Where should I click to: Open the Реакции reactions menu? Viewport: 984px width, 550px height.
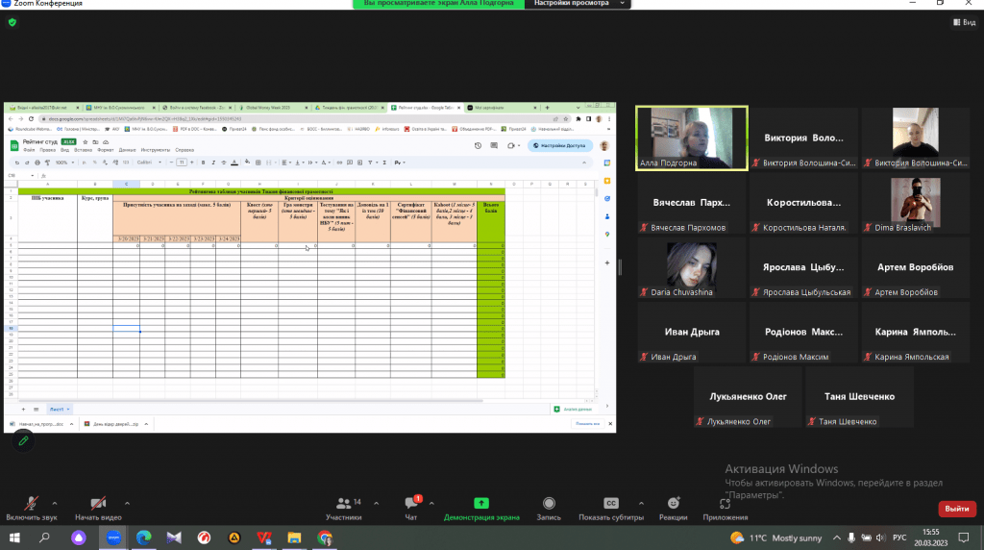pyautogui.click(x=673, y=504)
